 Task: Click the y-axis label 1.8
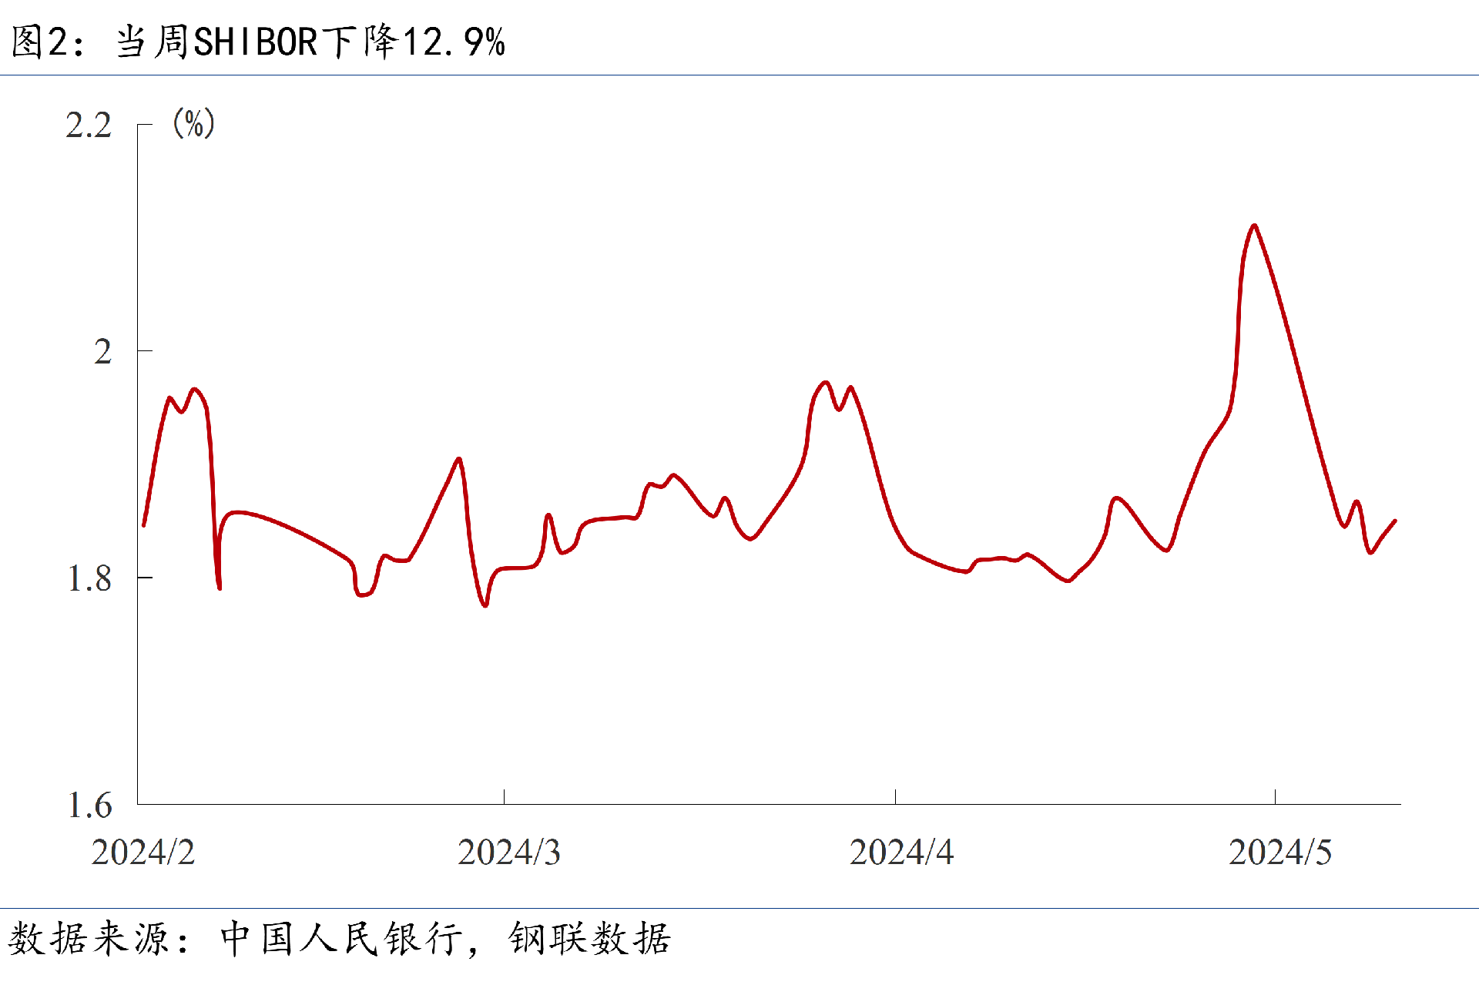[89, 578]
